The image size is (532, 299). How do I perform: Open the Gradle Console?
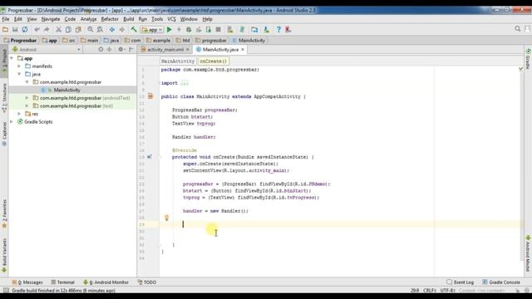(501, 282)
